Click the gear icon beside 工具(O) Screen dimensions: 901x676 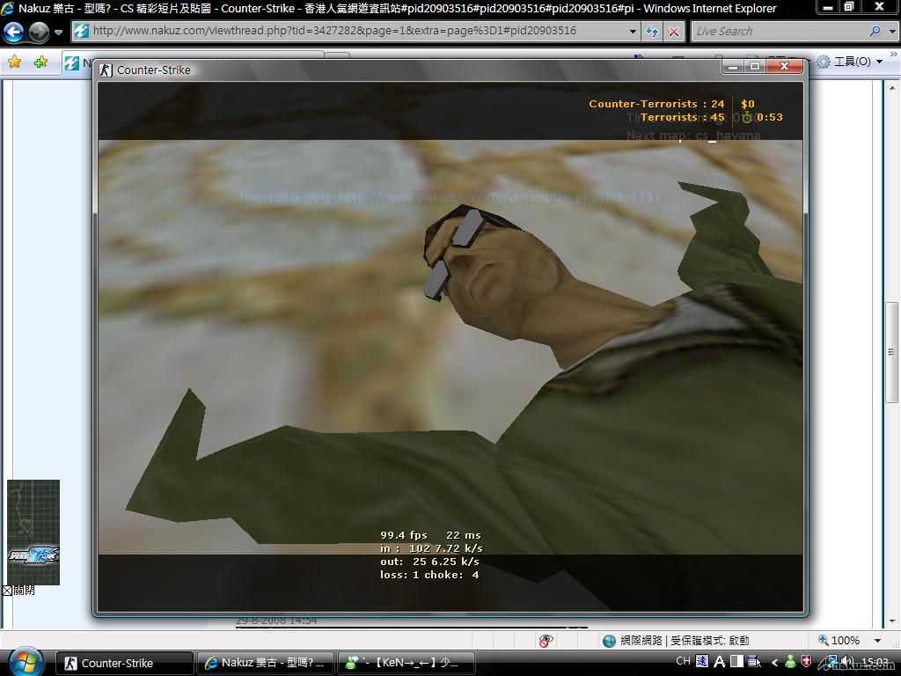click(x=824, y=62)
